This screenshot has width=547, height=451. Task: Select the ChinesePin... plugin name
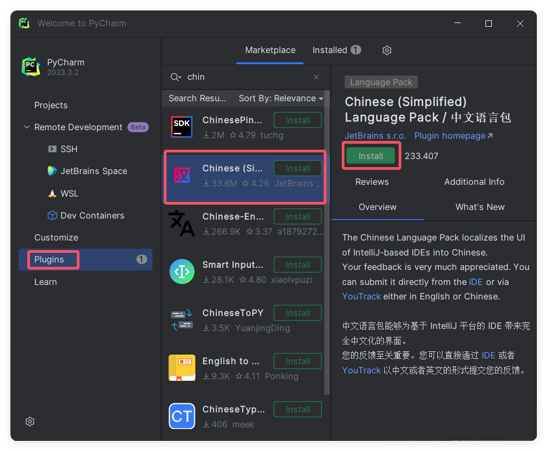[x=232, y=120]
